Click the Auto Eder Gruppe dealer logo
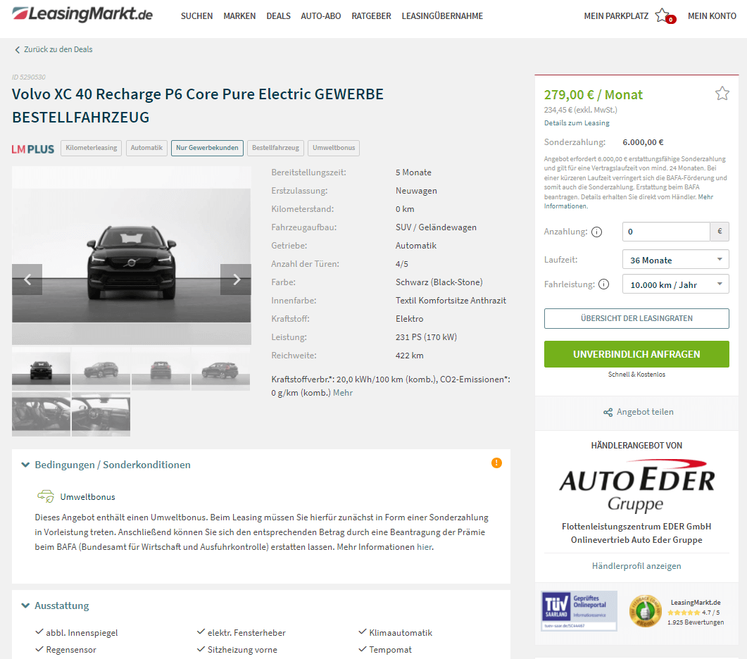The height and width of the screenshot is (659, 747). (x=636, y=486)
